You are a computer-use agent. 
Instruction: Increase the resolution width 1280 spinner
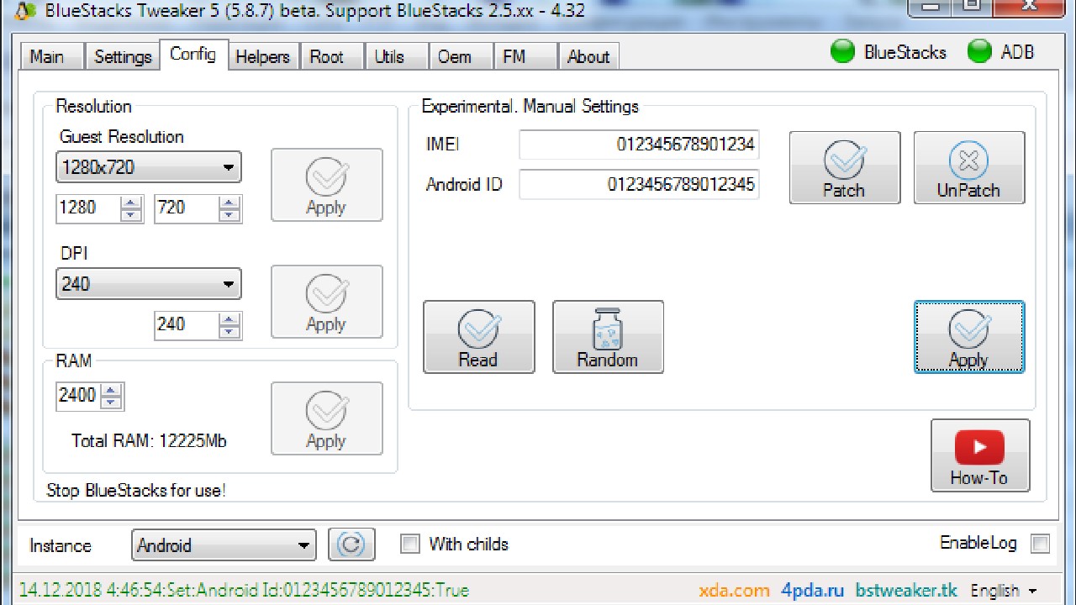pos(131,203)
